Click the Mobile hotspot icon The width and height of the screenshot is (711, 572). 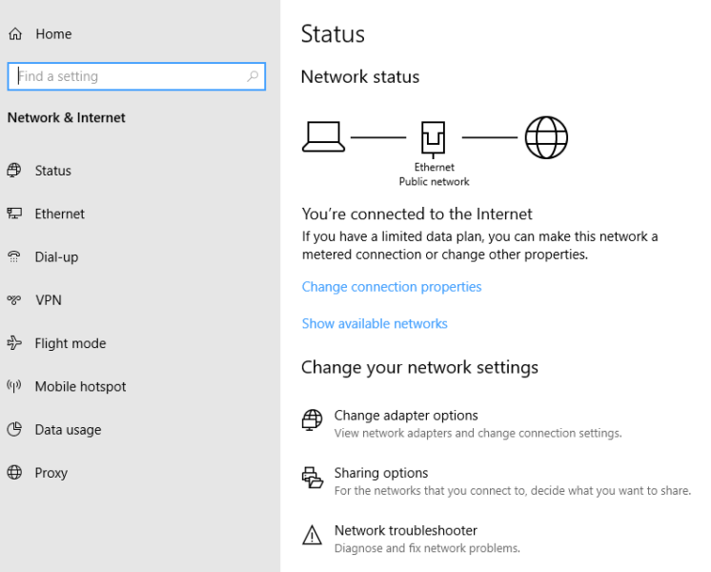coord(14,386)
